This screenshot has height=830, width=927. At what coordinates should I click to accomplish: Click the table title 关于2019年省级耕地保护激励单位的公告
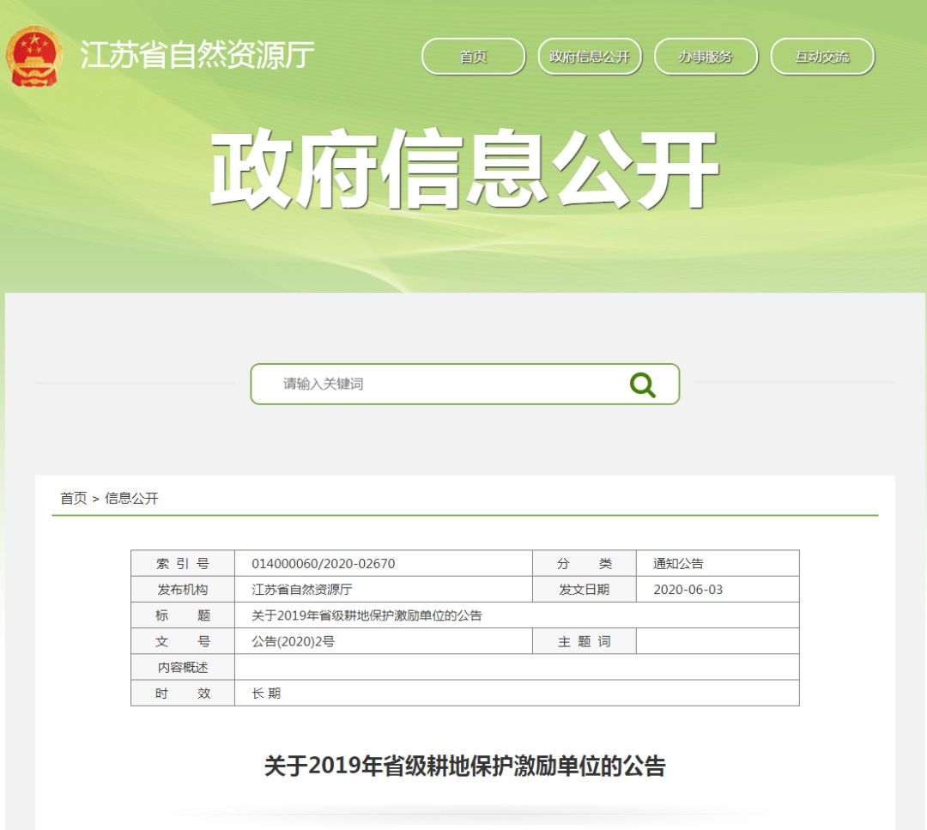click(x=367, y=616)
